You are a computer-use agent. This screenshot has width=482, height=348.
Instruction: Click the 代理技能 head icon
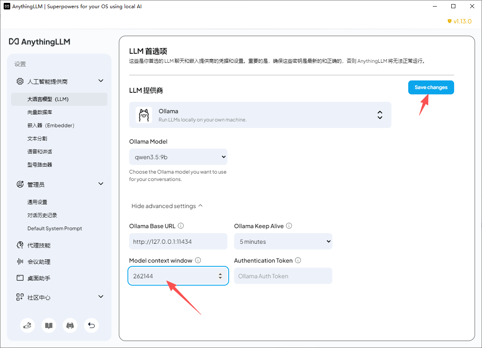(20, 245)
